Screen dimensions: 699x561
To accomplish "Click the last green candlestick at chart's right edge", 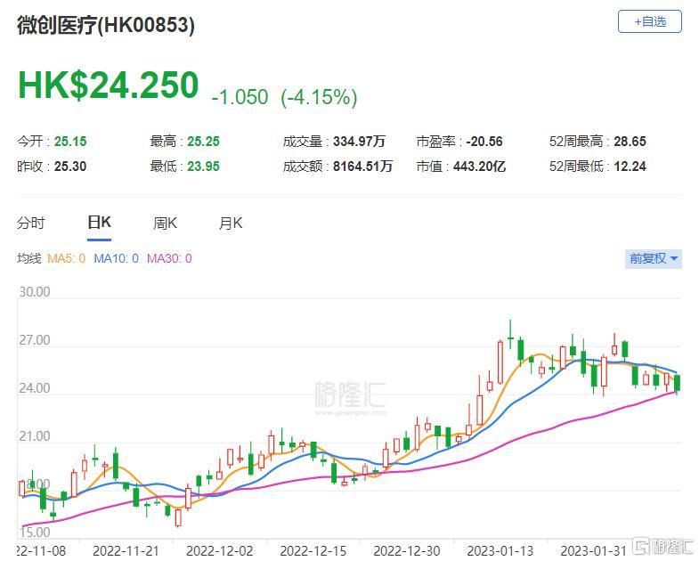I will tap(677, 384).
